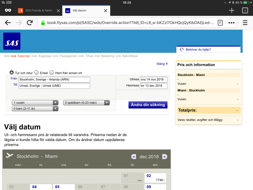
Task: Advance to next month in calendar
Action: (165, 157)
